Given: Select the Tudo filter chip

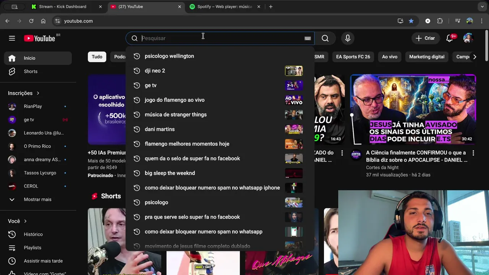Looking at the screenshot, I should click(x=97, y=57).
